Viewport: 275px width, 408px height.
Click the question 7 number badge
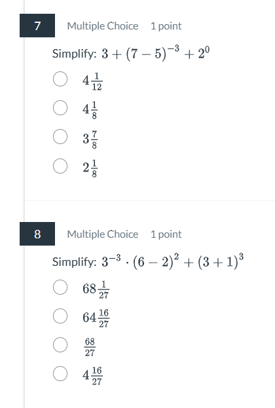pos(37,26)
